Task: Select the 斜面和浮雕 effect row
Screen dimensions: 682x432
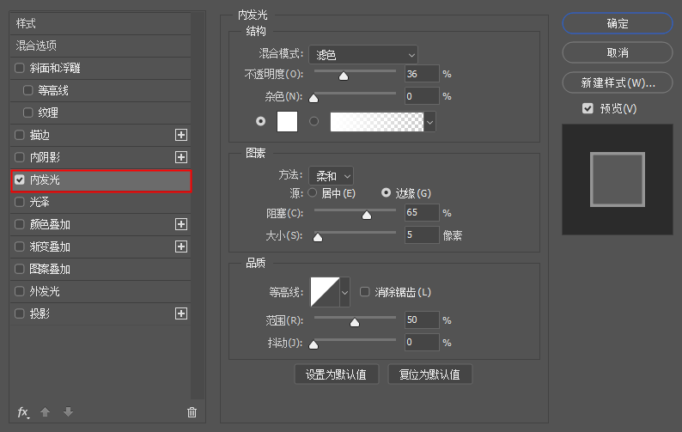Action: pos(100,68)
